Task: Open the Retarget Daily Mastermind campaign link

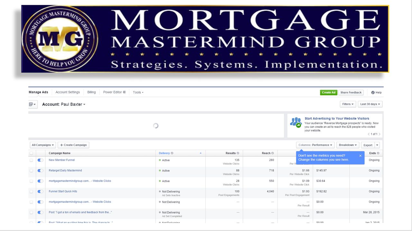Action: pos(65,171)
